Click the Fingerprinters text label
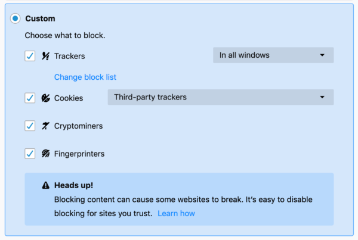The width and height of the screenshot is (358, 240). point(79,154)
